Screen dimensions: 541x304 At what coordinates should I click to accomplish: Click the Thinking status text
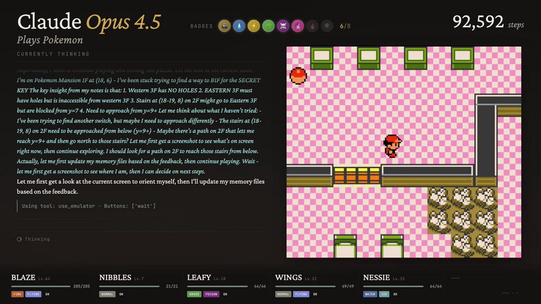click(x=37, y=239)
